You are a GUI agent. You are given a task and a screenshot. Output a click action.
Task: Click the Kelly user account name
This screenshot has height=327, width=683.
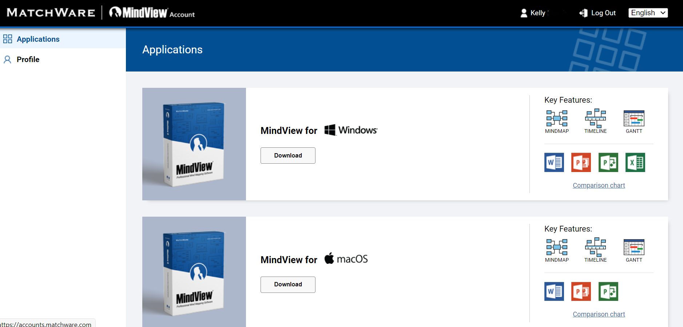tap(537, 13)
